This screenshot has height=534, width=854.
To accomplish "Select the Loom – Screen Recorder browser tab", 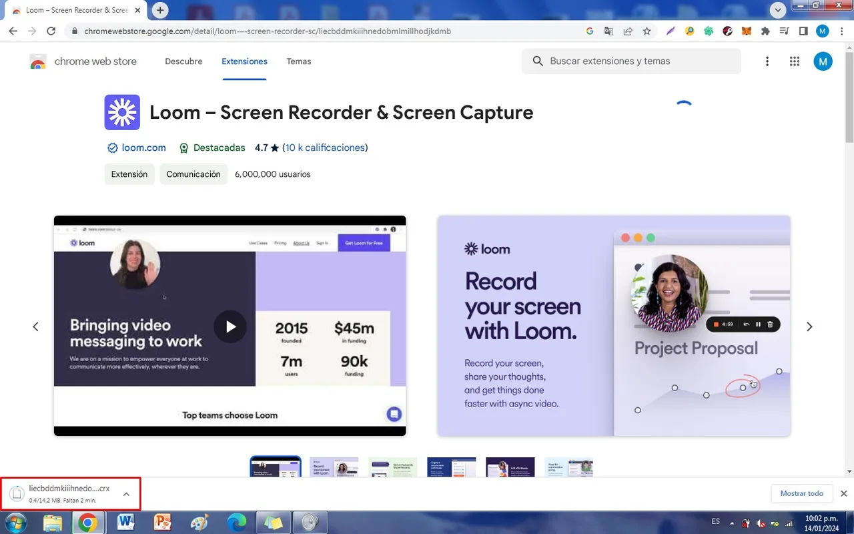I will pyautogui.click(x=75, y=11).
